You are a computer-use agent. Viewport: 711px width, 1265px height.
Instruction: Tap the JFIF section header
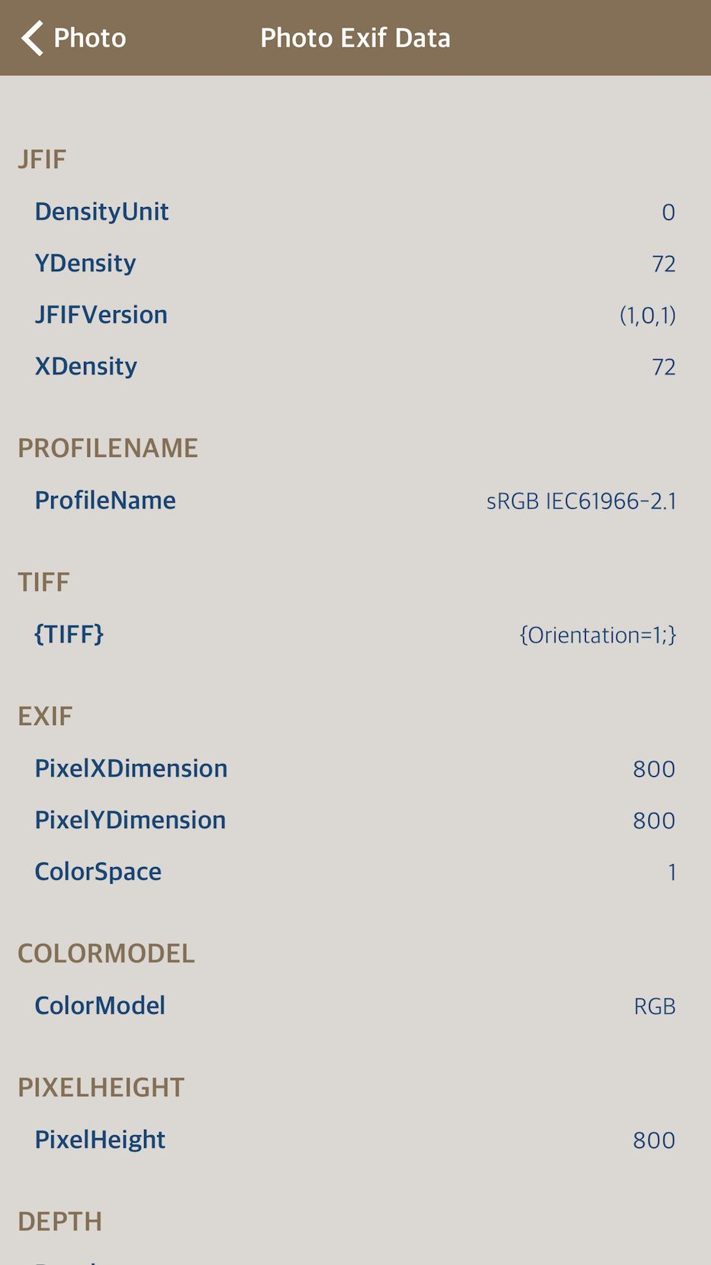[42, 160]
